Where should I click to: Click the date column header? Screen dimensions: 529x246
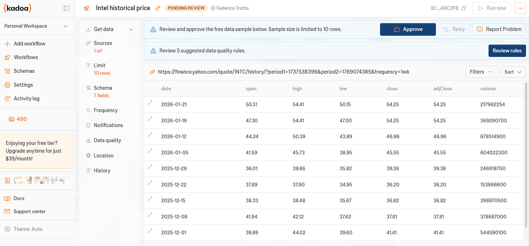click(166, 89)
